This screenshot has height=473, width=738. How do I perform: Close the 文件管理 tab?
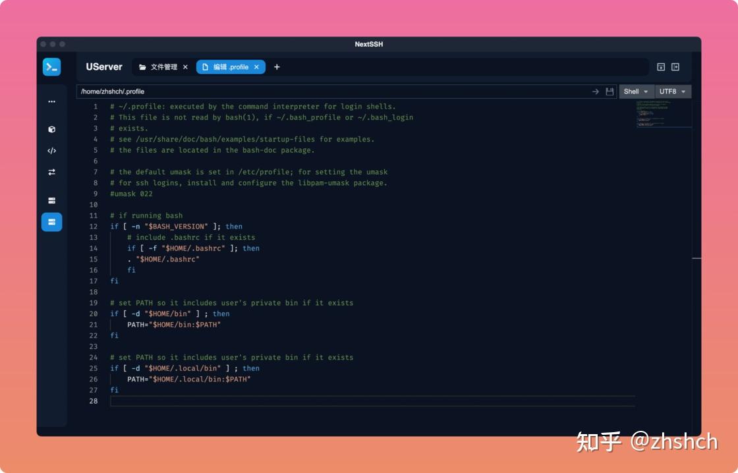tap(185, 67)
